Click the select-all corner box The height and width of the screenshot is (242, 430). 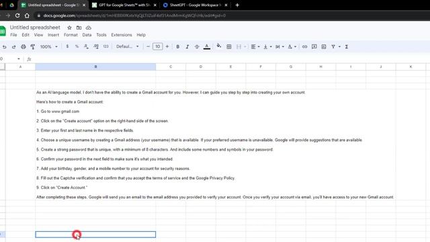(3, 67)
